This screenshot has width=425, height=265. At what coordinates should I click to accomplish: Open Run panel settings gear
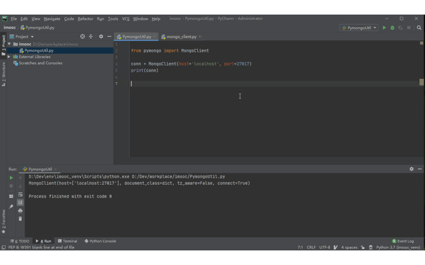point(412,169)
